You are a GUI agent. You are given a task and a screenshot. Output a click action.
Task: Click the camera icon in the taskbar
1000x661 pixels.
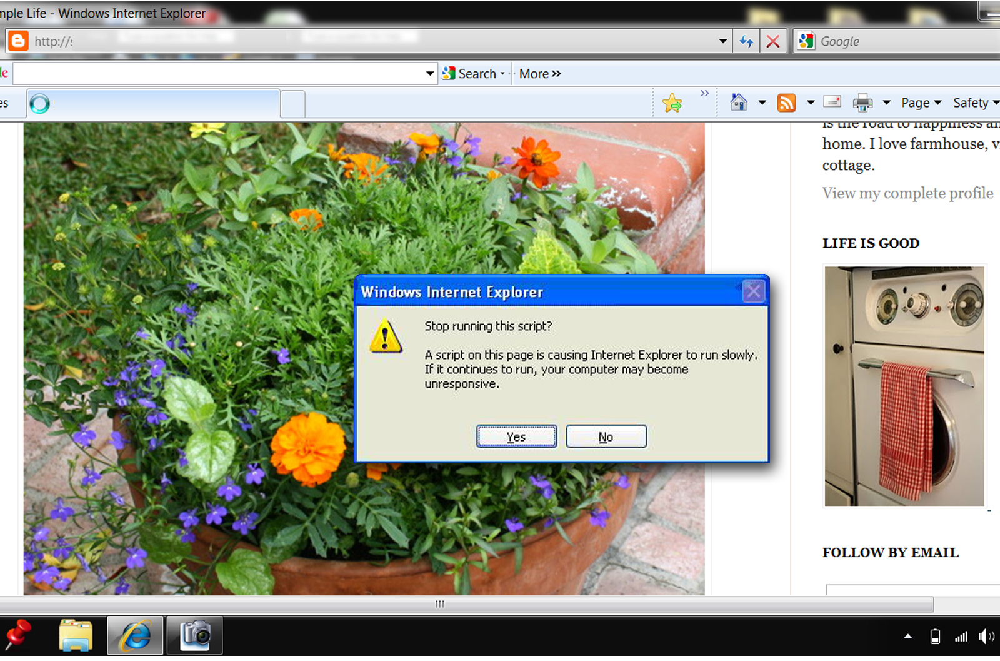tap(195, 636)
